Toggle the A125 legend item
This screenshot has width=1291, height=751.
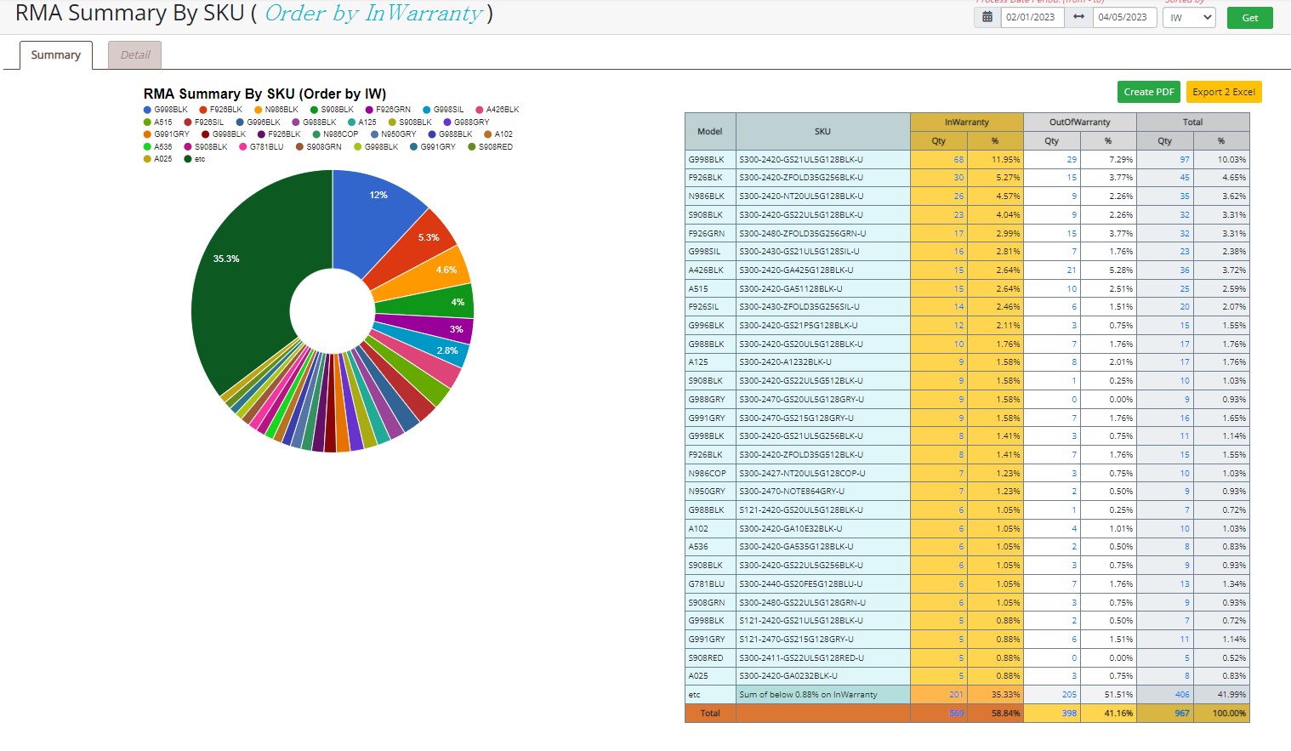point(362,122)
